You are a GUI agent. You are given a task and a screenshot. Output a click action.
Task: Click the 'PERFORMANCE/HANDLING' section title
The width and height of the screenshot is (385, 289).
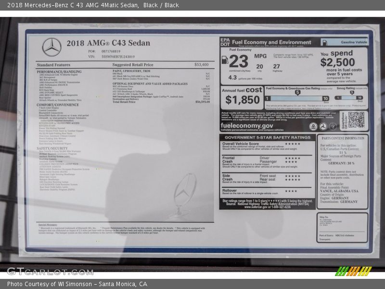point(59,72)
